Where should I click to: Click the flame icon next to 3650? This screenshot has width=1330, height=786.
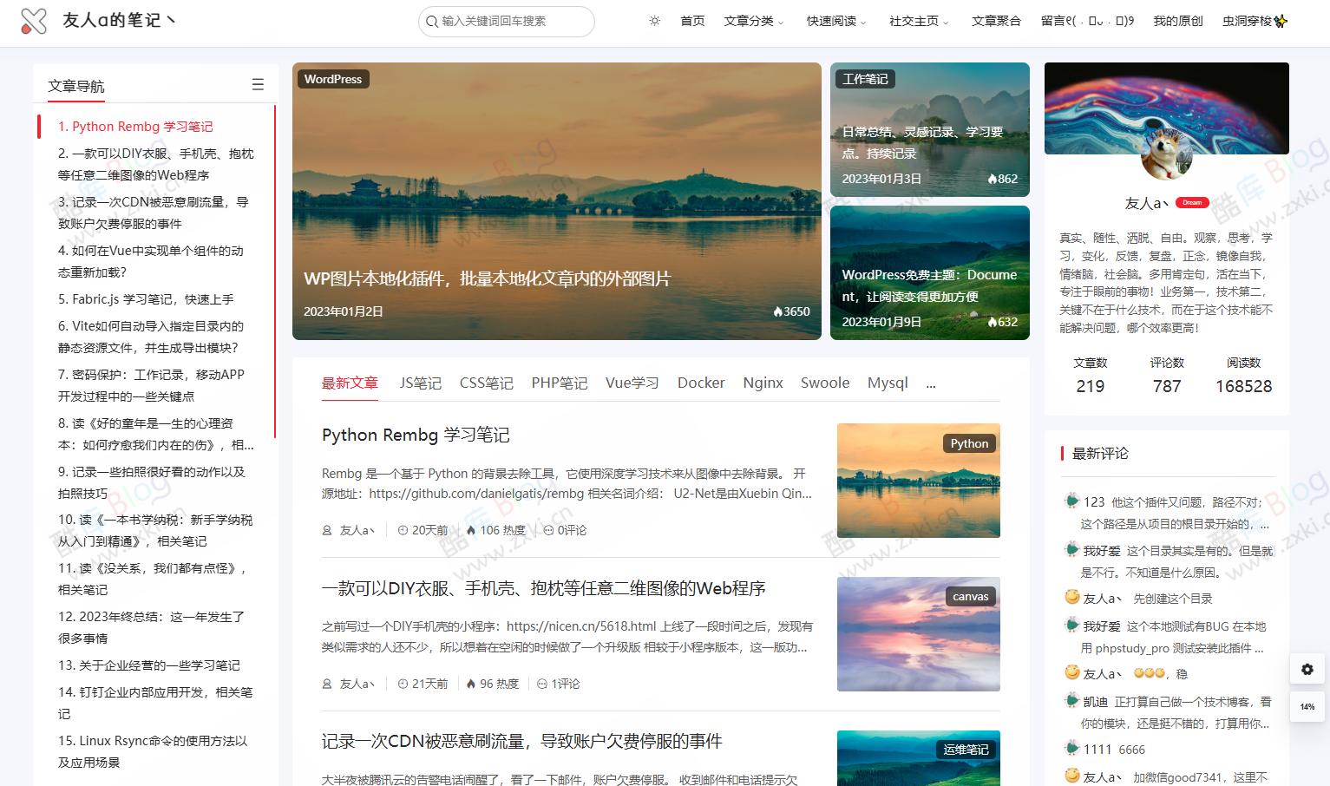click(x=778, y=311)
